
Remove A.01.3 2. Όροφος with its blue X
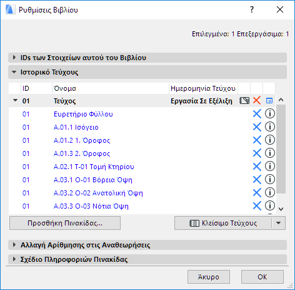pos(257,153)
